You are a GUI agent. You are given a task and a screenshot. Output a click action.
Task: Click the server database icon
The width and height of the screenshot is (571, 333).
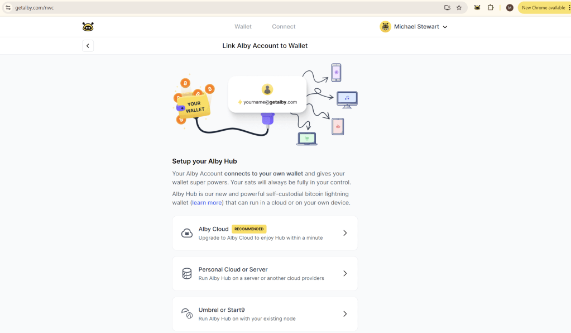(187, 274)
